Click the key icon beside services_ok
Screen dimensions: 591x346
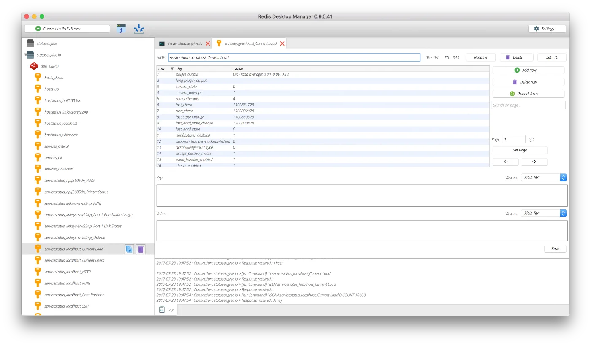click(x=38, y=157)
